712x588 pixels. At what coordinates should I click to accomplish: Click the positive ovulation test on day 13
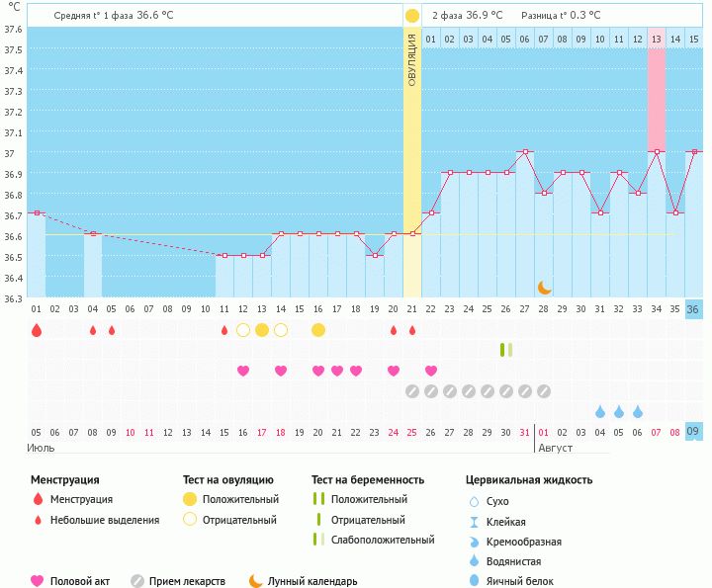tap(262, 330)
